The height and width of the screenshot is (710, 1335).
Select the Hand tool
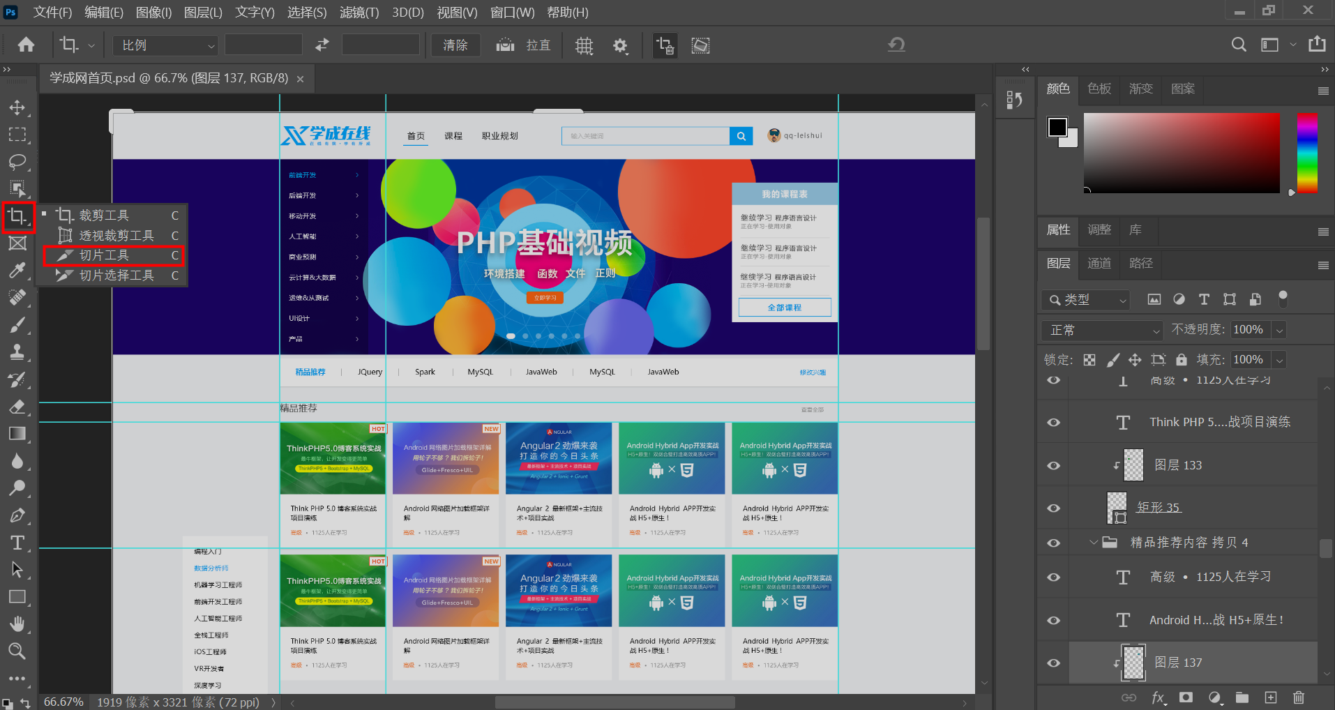17,624
